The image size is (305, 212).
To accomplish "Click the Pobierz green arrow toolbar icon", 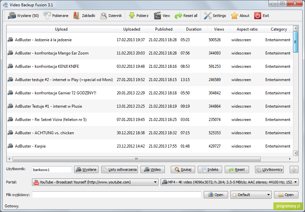I will click(x=132, y=16).
